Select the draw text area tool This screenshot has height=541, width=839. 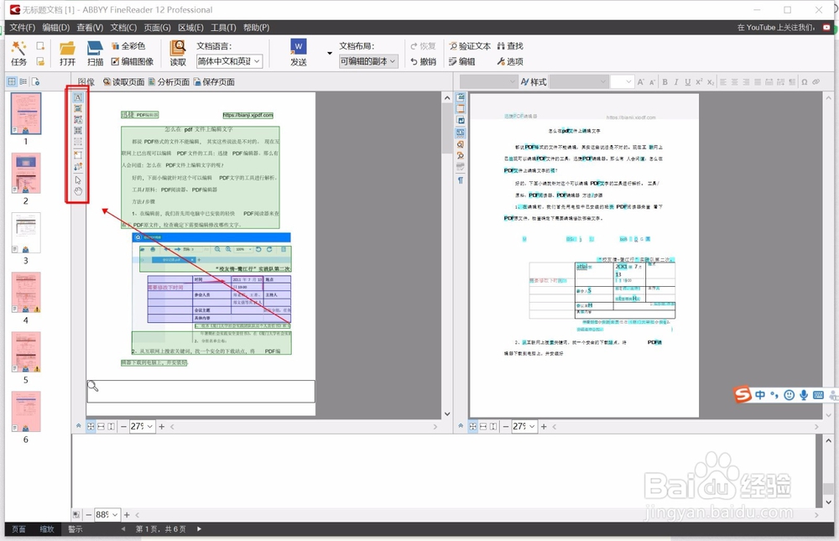pos(78,97)
